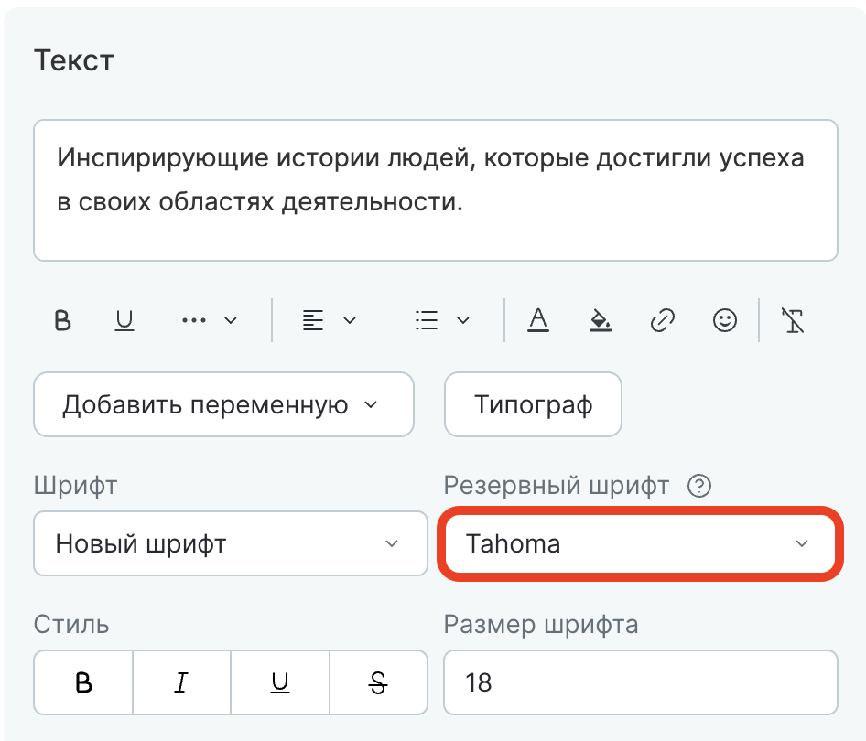Clear text formatting with the rightmost icon
The image size is (866, 741).
(x=793, y=320)
